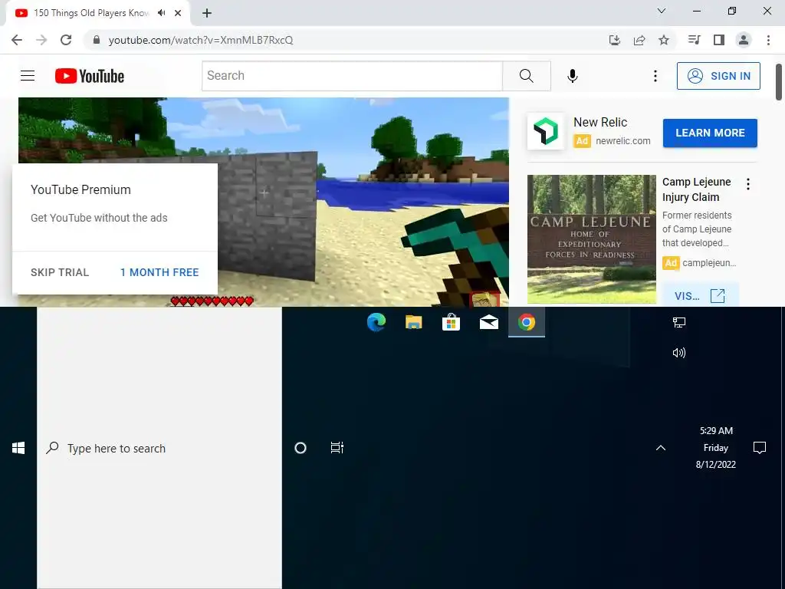Click the browser forward arrow
This screenshot has height=589, width=785.
41,40
